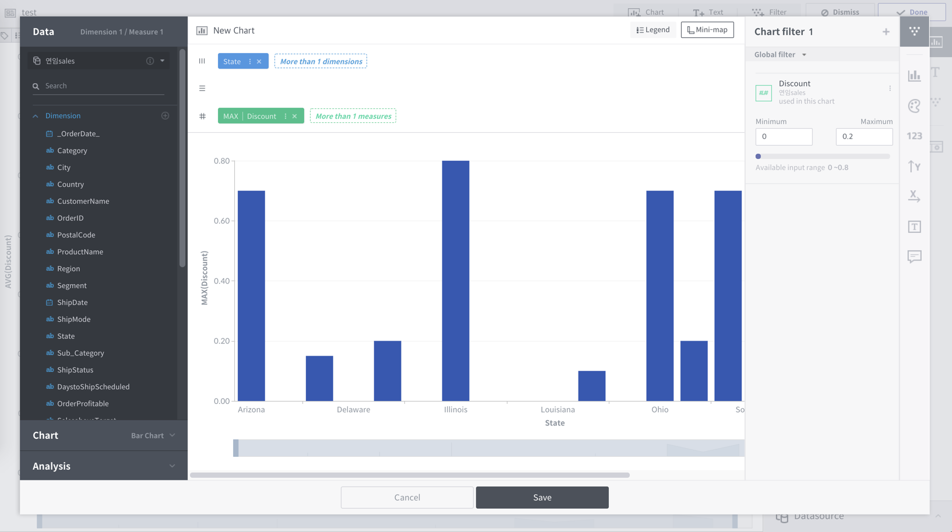Click the Done button

click(x=911, y=12)
